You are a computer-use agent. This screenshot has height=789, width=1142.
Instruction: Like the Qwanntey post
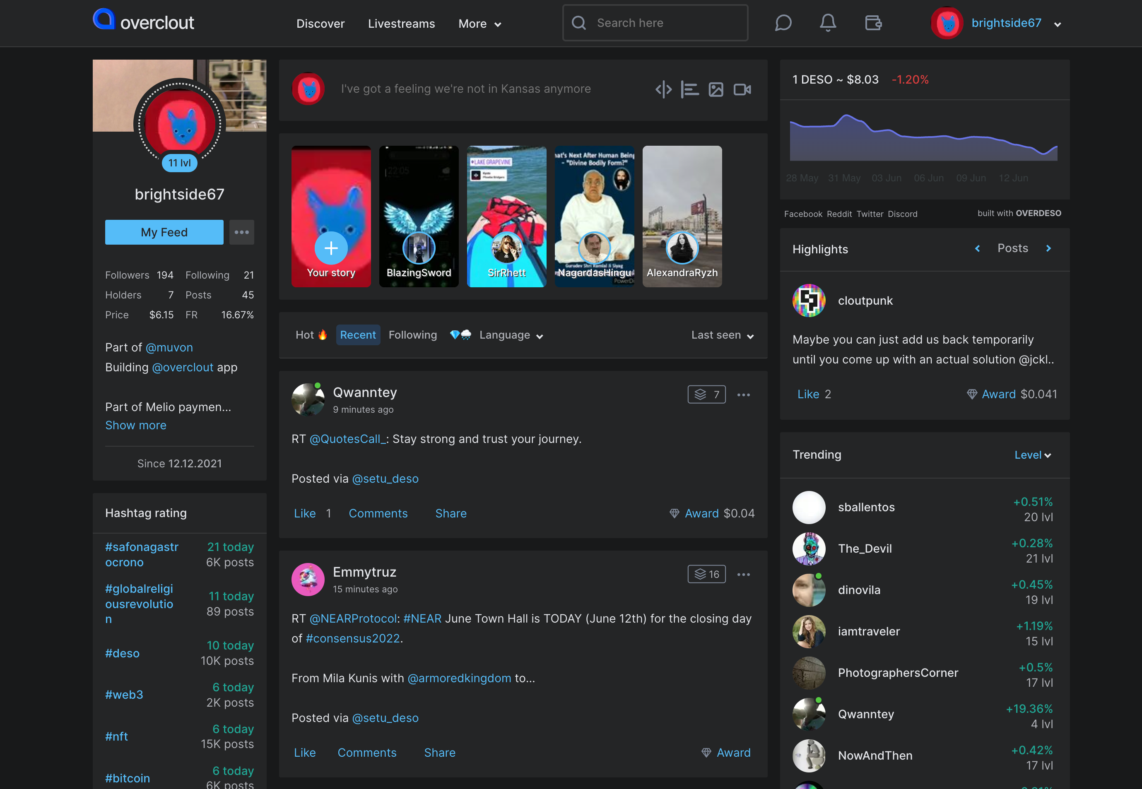(x=304, y=514)
